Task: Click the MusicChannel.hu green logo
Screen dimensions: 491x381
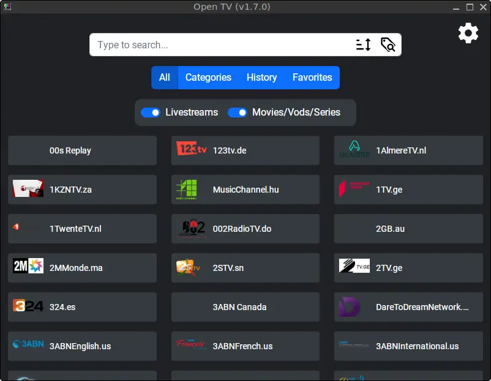Action: tap(187, 190)
